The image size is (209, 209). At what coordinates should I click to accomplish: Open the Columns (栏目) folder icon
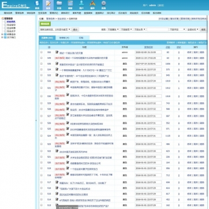(x=59, y=5)
